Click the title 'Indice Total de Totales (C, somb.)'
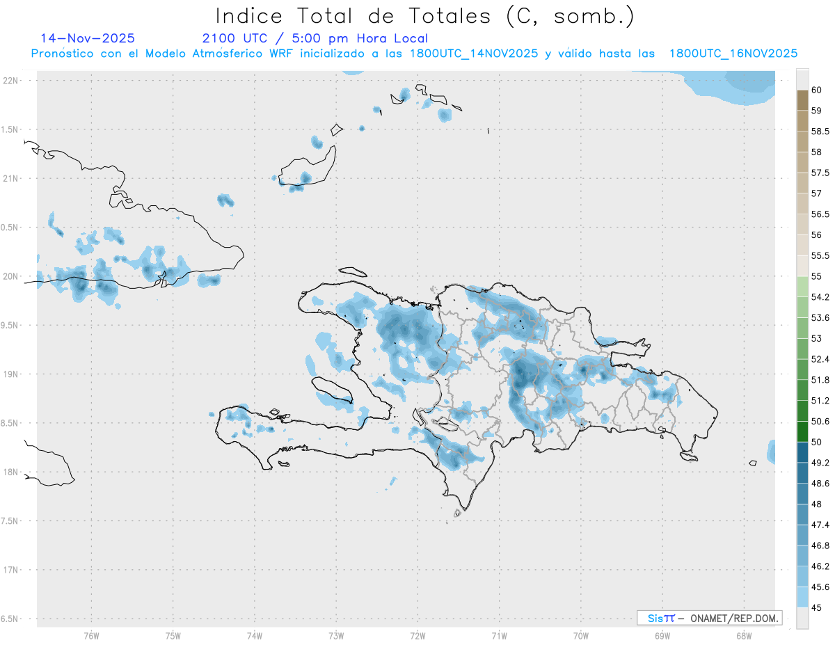Screen dimensions: 835x645 click(x=424, y=16)
